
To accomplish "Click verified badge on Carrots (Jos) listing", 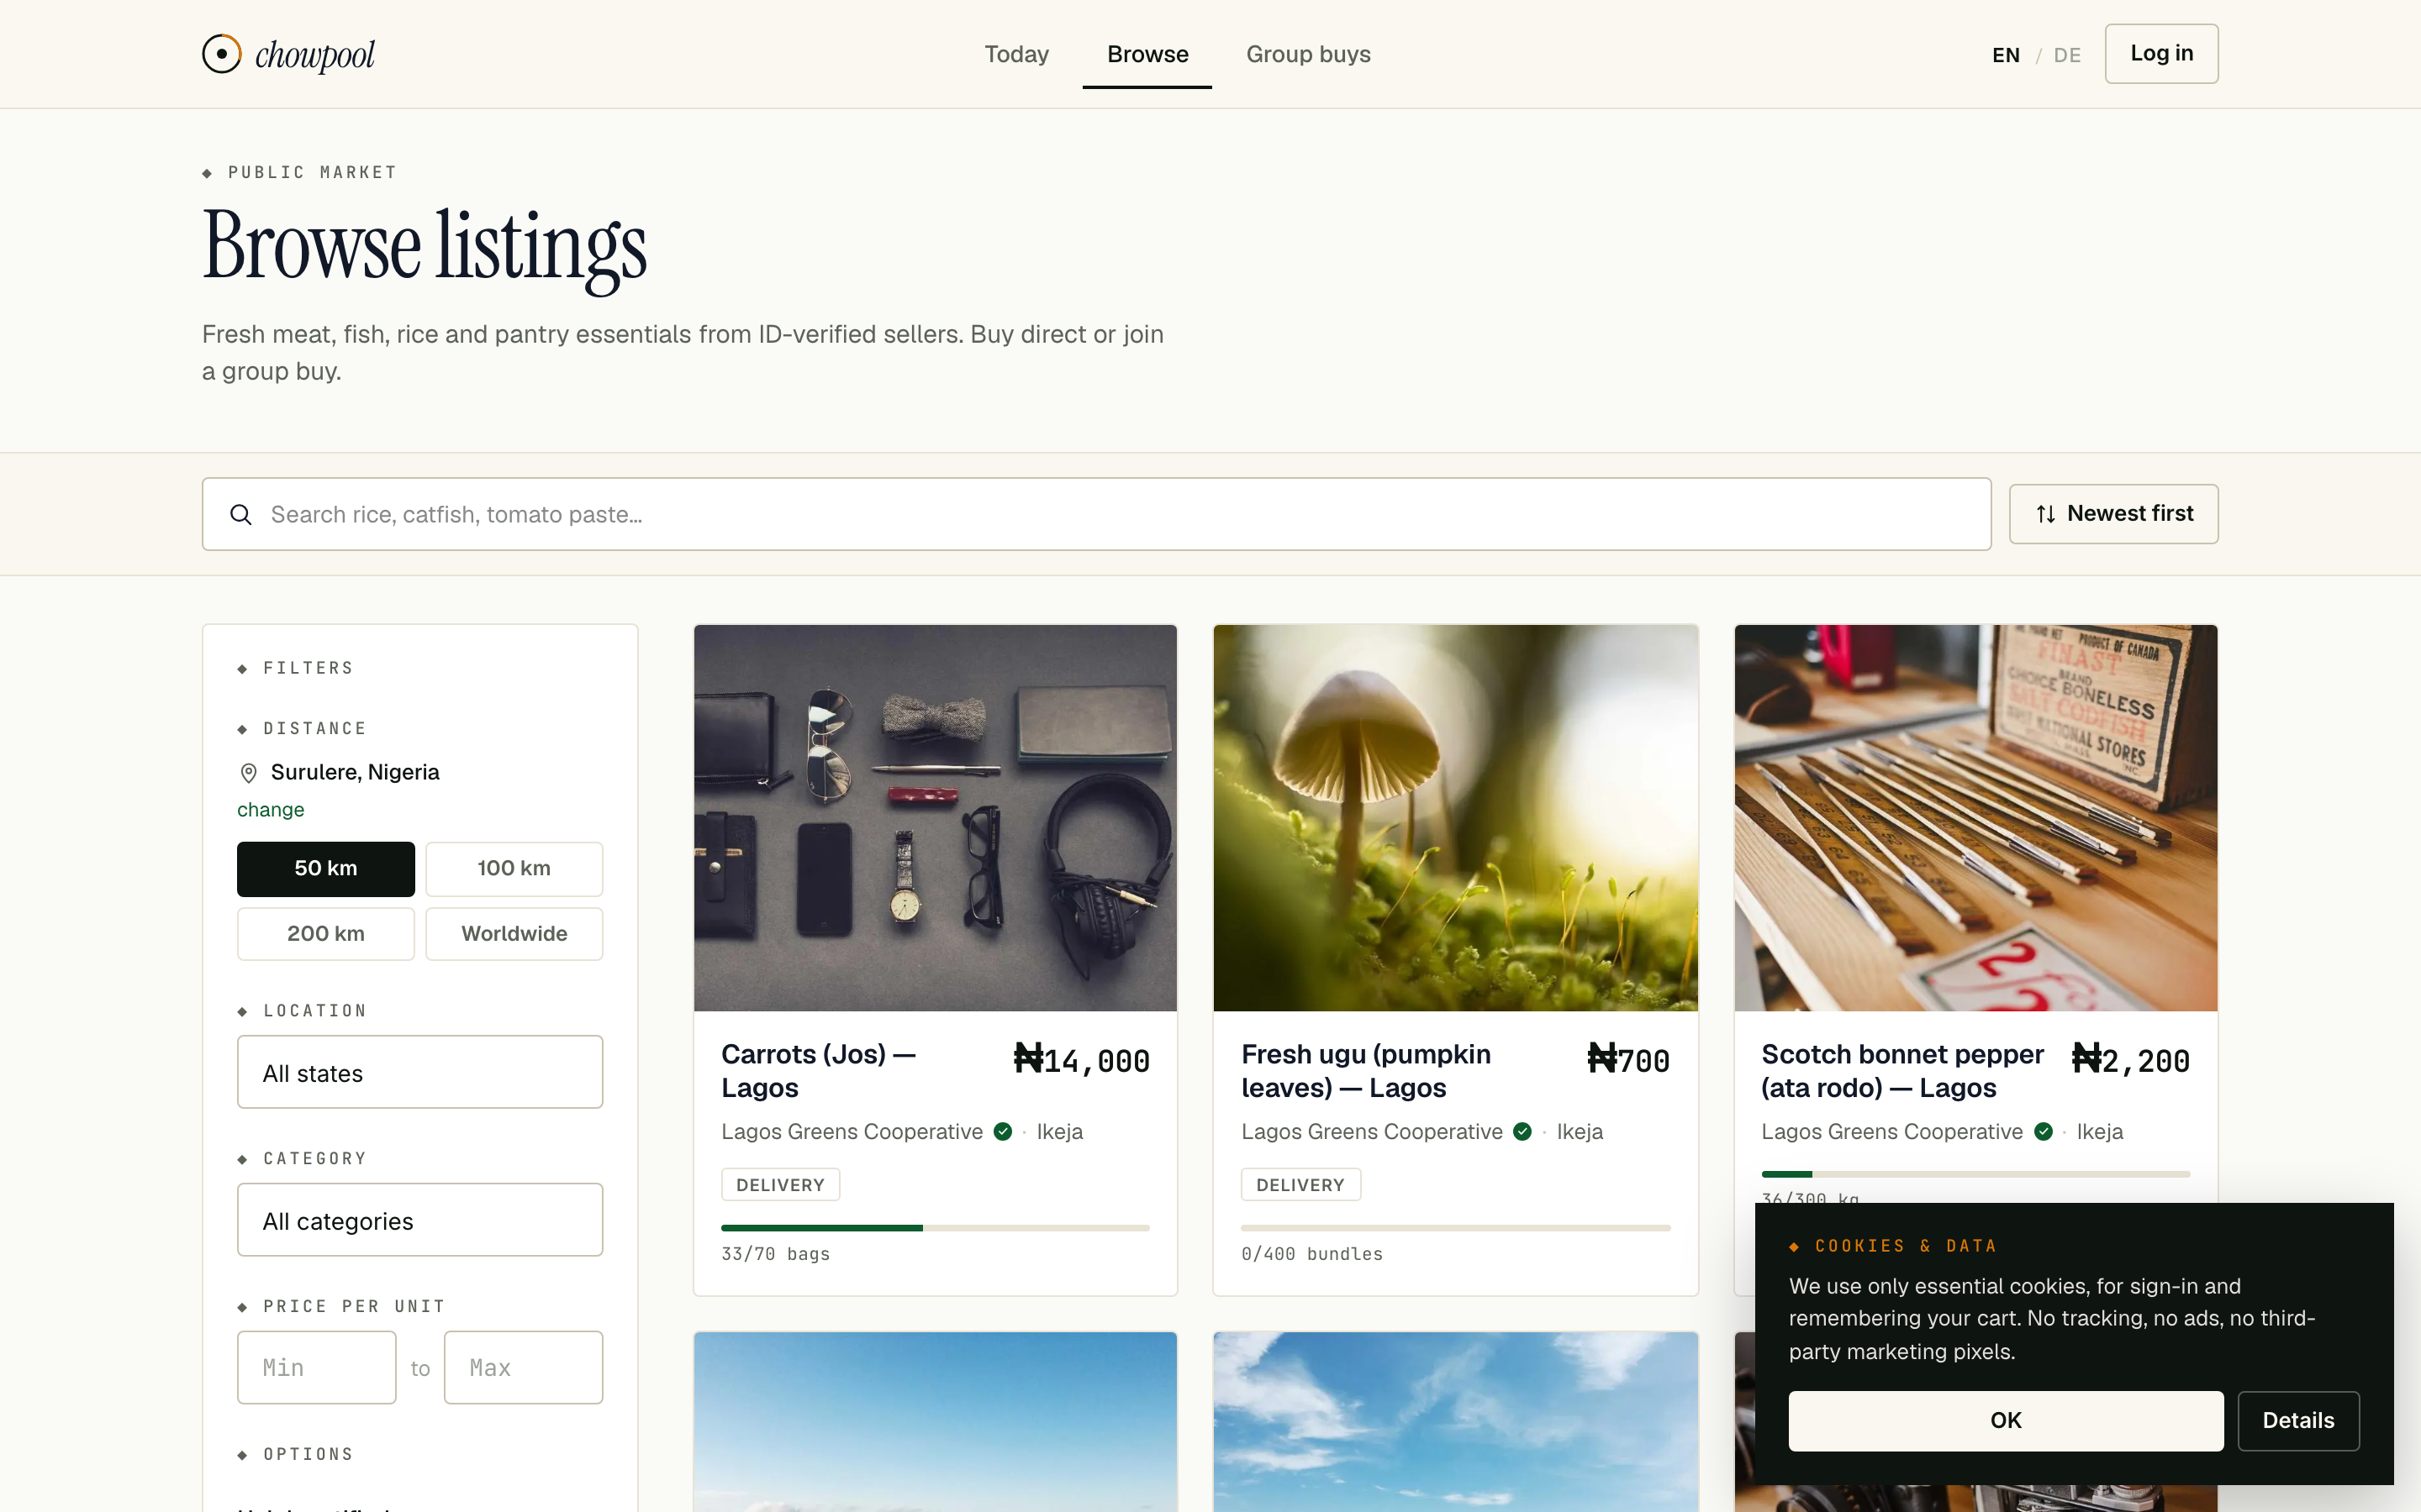I will 1002,1132.
